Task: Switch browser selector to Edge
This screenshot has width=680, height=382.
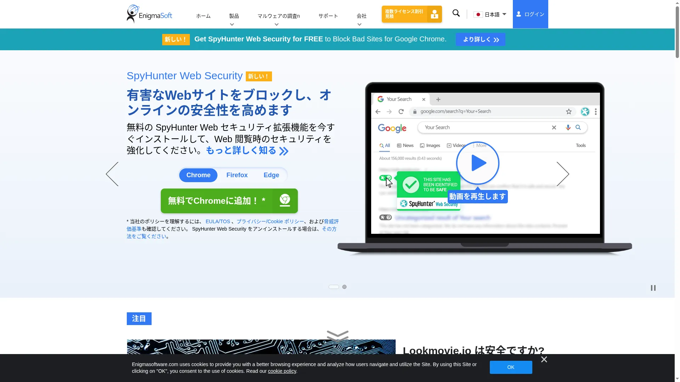Action: click(271, 175)
